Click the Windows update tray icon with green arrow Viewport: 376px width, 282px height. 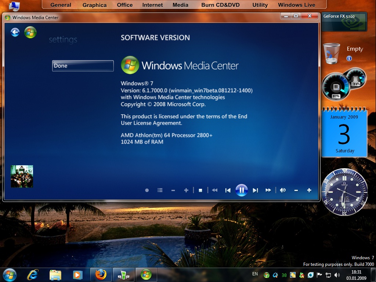[x=267, y=275]
